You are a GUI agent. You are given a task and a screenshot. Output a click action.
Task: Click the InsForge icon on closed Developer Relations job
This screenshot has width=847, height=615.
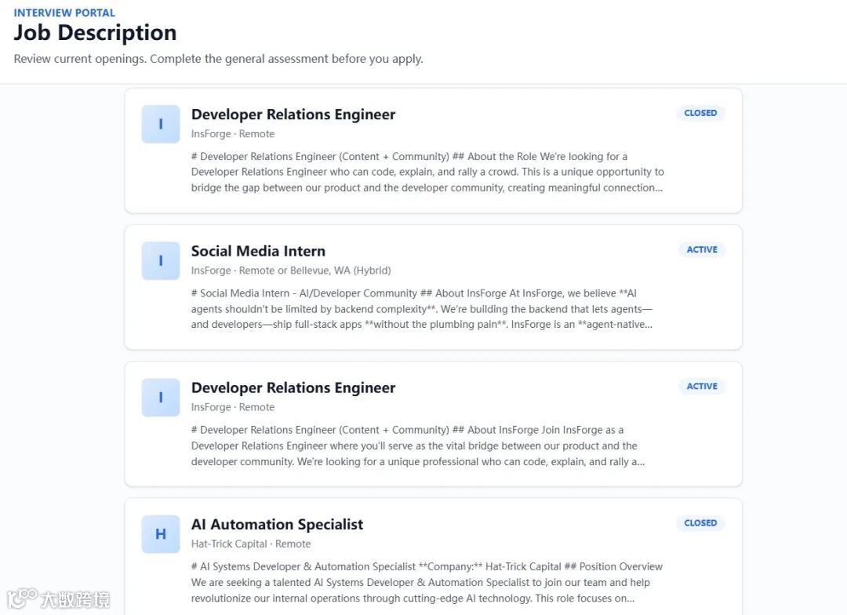tap(161, 124)
